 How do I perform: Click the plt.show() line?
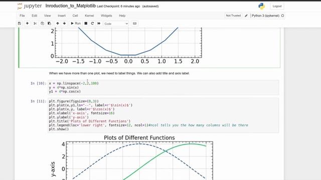[59, 129]
